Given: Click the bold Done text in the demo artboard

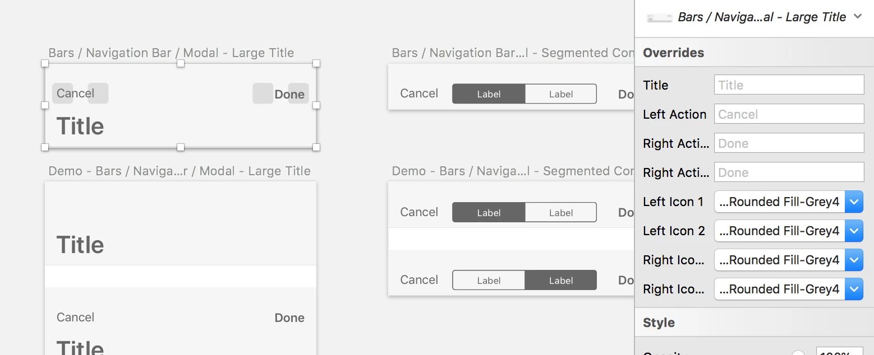Looking at the screenshot, I should 289,317.
